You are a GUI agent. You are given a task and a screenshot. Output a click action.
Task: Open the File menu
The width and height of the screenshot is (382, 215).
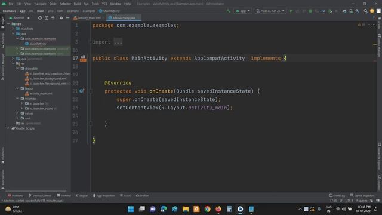tap(11, 4)
